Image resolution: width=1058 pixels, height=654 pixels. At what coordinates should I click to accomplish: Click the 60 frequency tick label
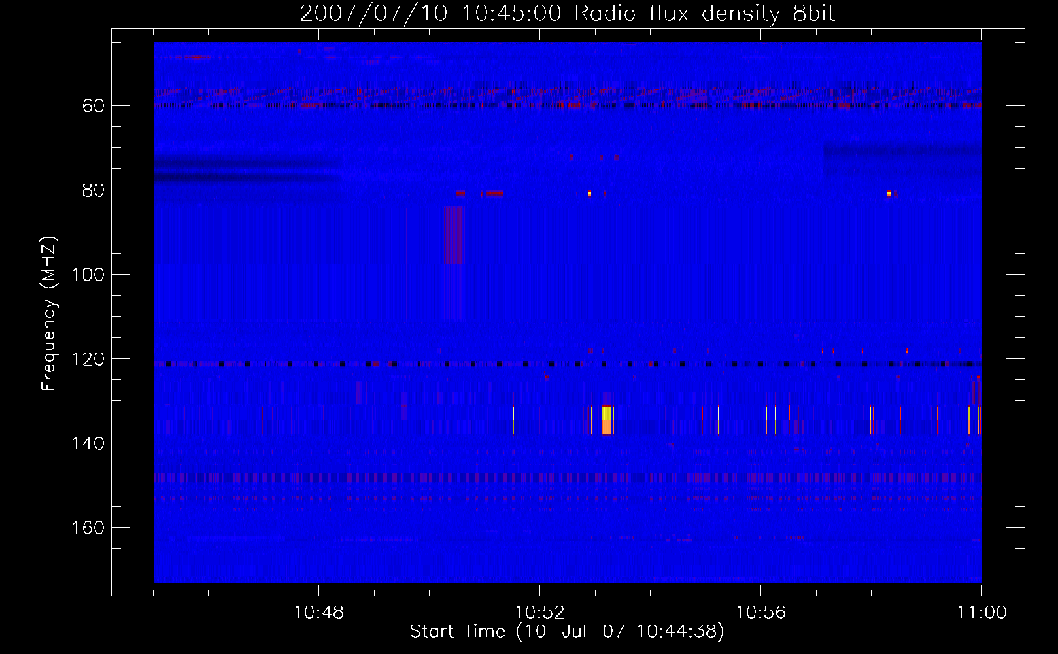tap(94, 106)
